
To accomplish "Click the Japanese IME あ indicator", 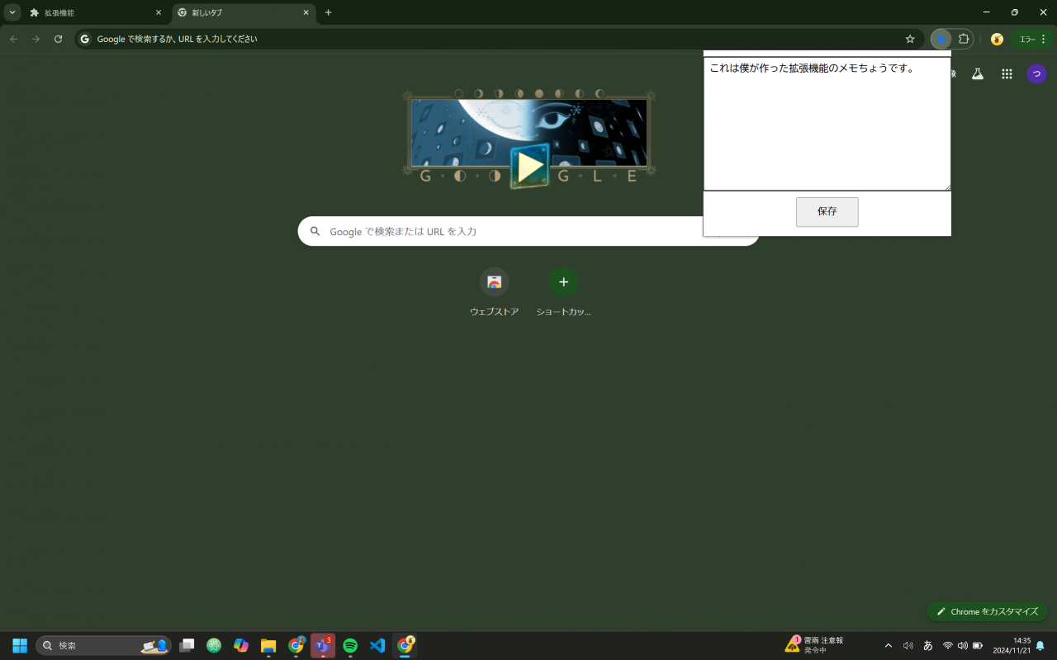I will click(928, 645).
